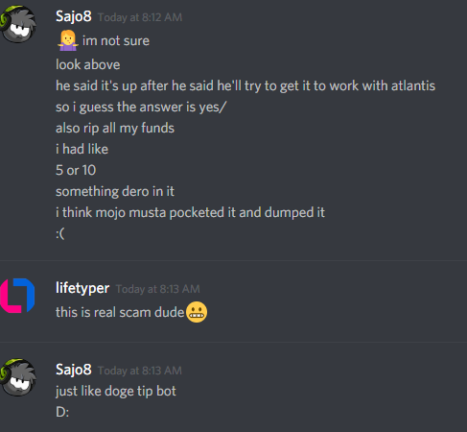Click the mojo pocketed and dumped message

point(190,212)
